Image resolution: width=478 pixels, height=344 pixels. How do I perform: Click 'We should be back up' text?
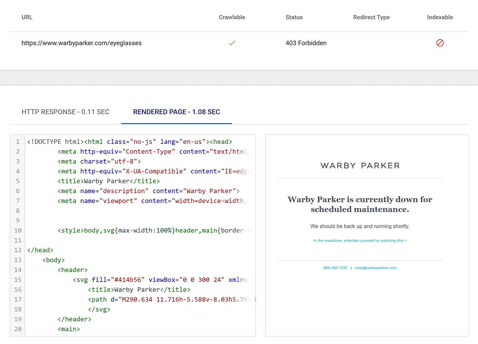click(360, 226)
